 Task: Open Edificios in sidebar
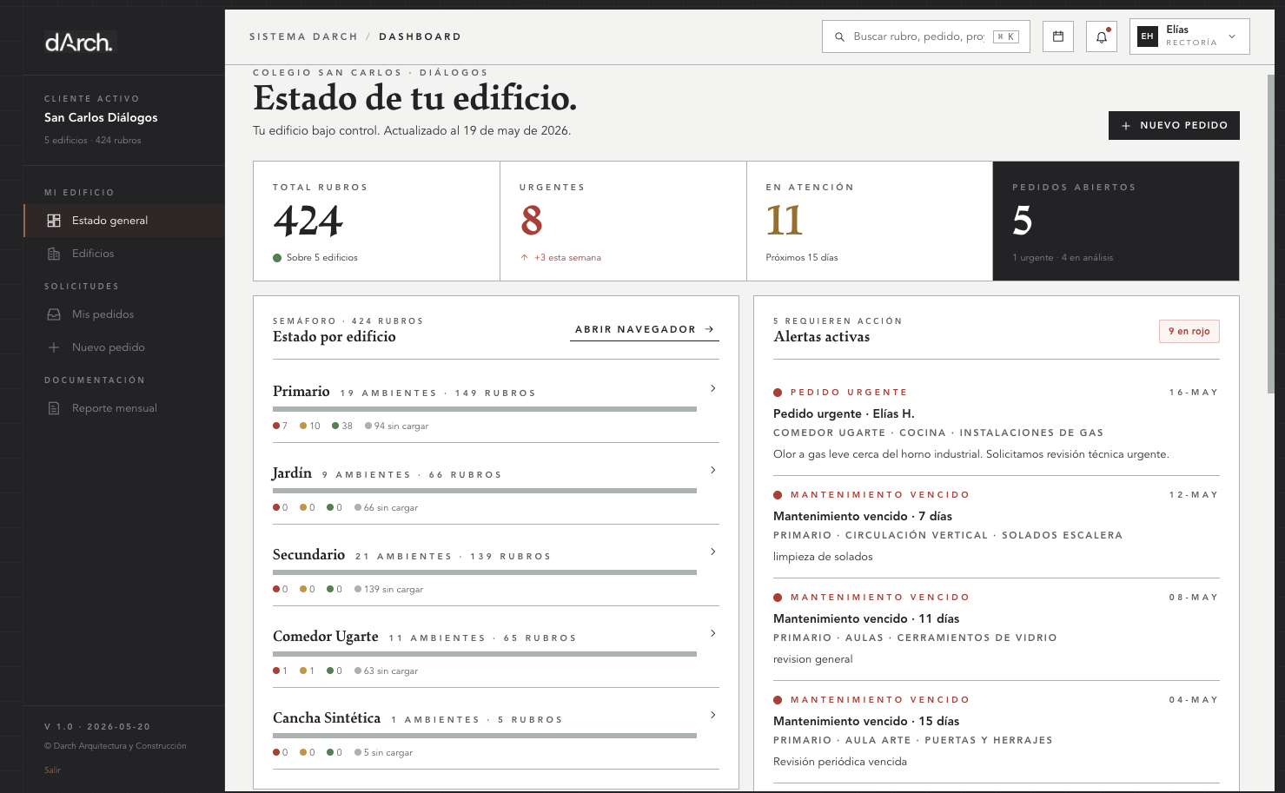(x=124, y=254)
